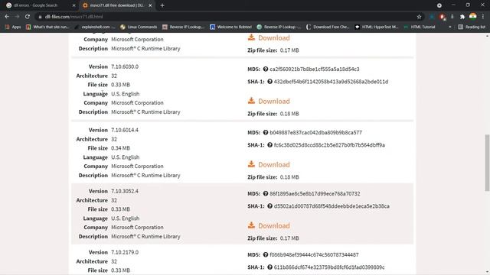Click the 0.34 MB file size value
This screenshot has width=490, height=275.
(120, 148)
